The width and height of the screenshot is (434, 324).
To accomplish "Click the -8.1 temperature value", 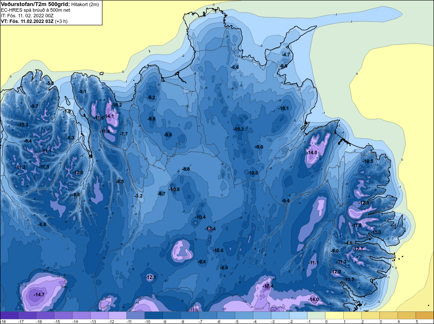I will tap(82, 91).
